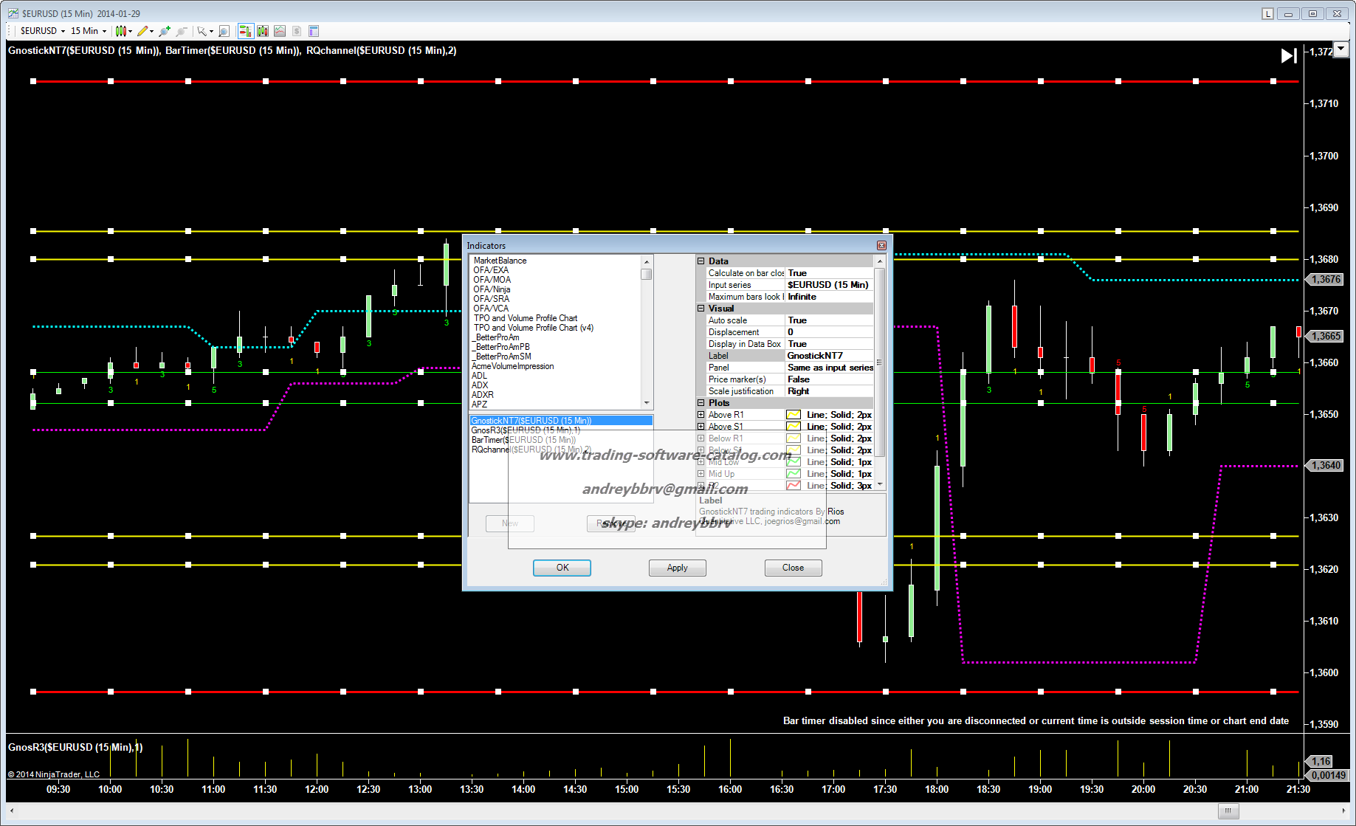
Task: Click the zoom in magnifier icon
Action: coord(164,31)
